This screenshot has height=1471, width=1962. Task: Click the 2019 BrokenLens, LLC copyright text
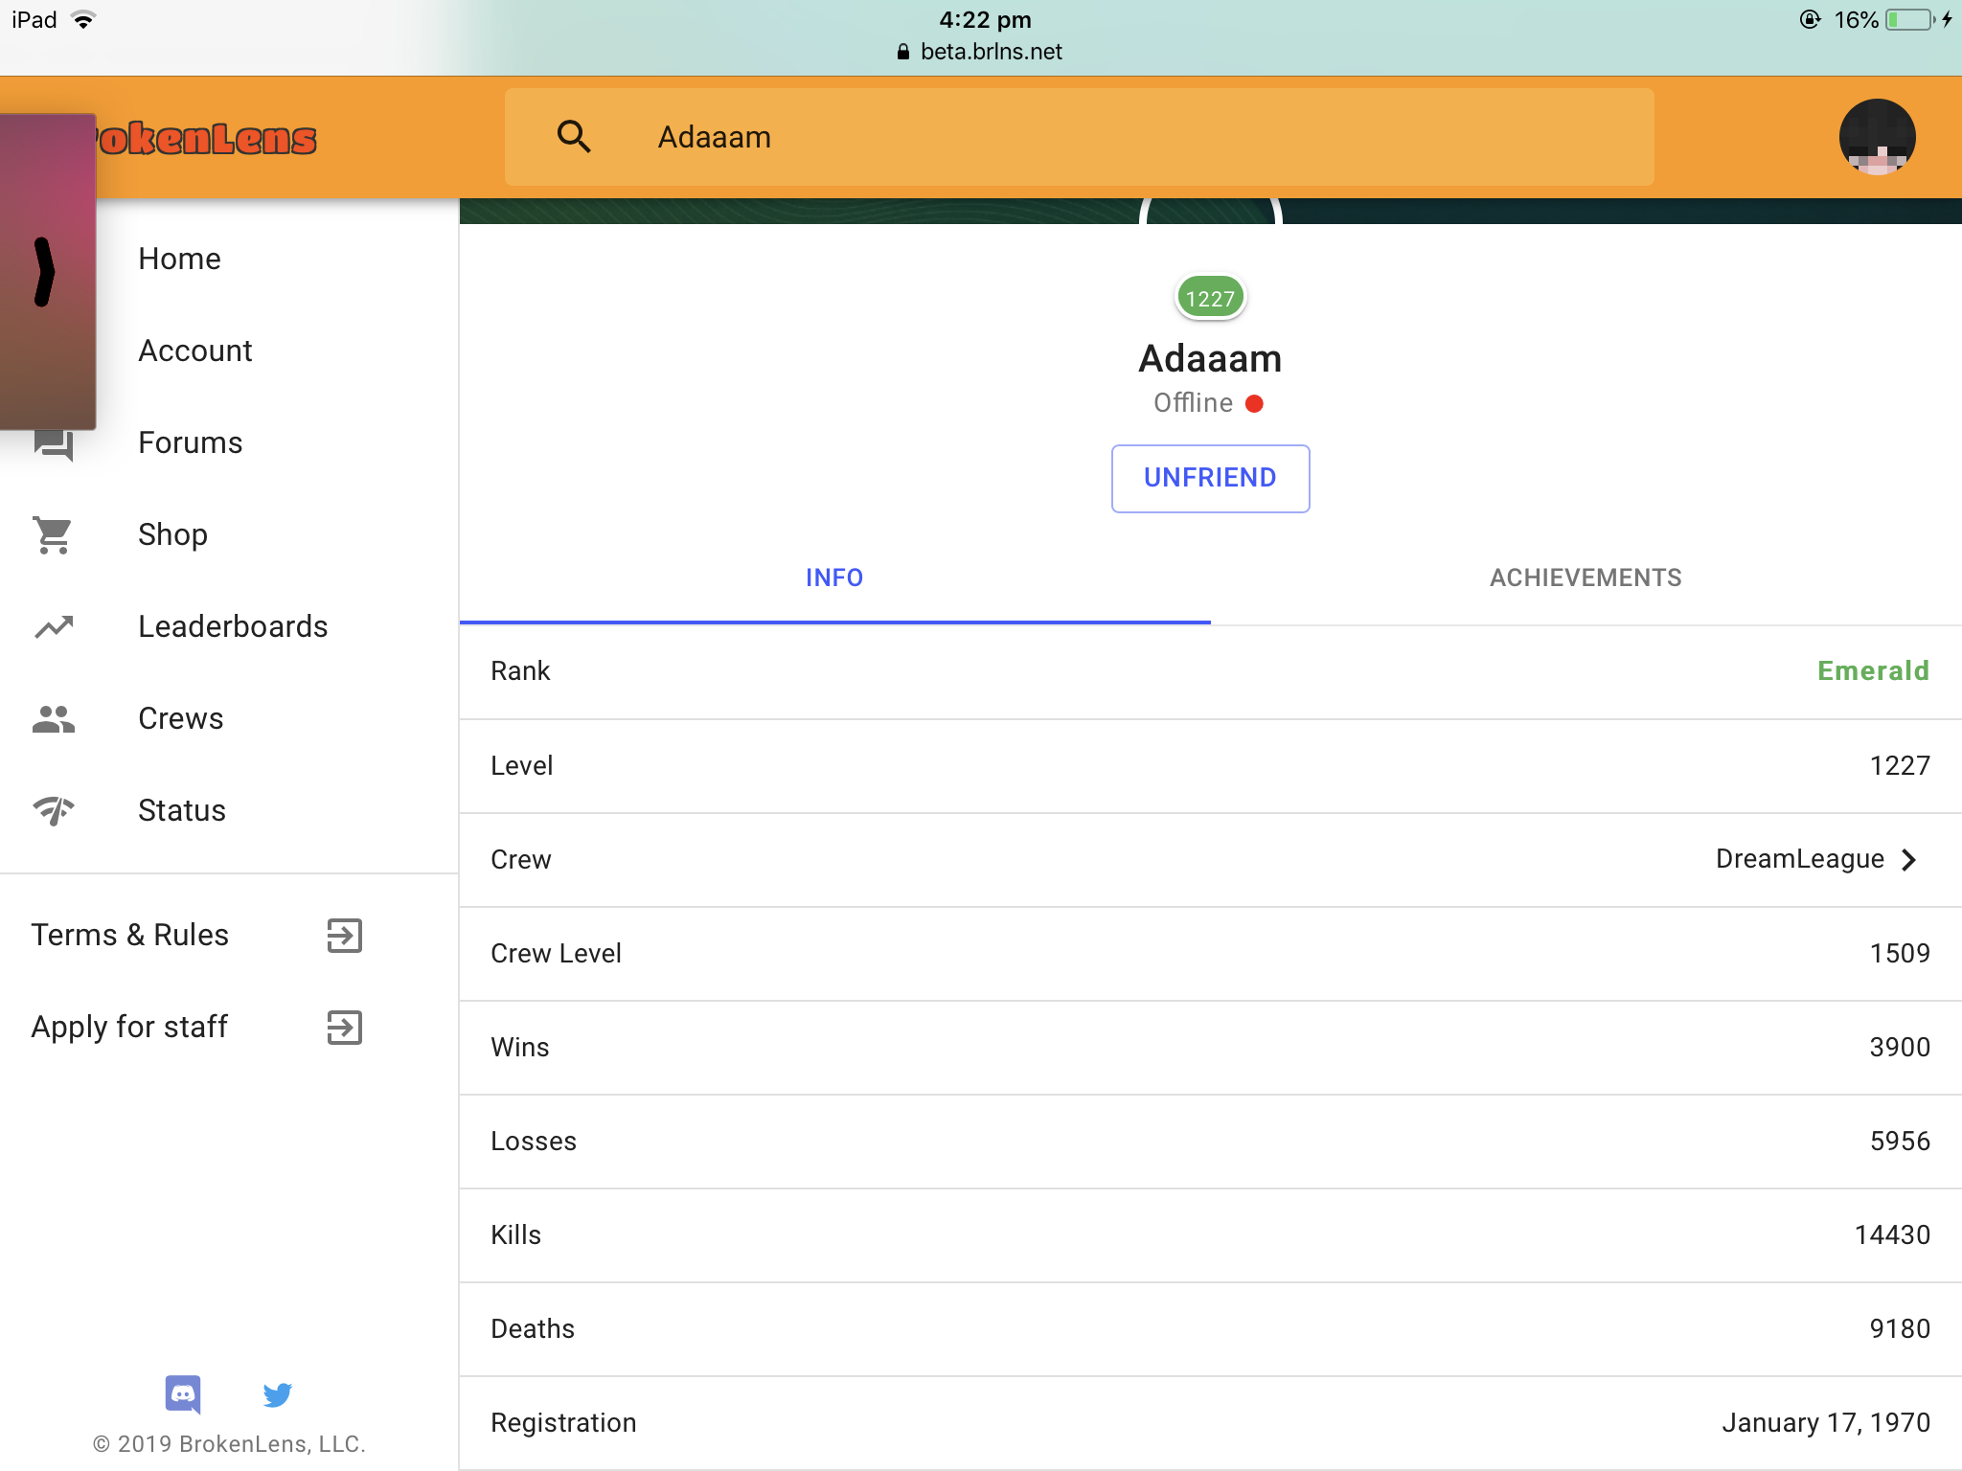(229, 1444)
